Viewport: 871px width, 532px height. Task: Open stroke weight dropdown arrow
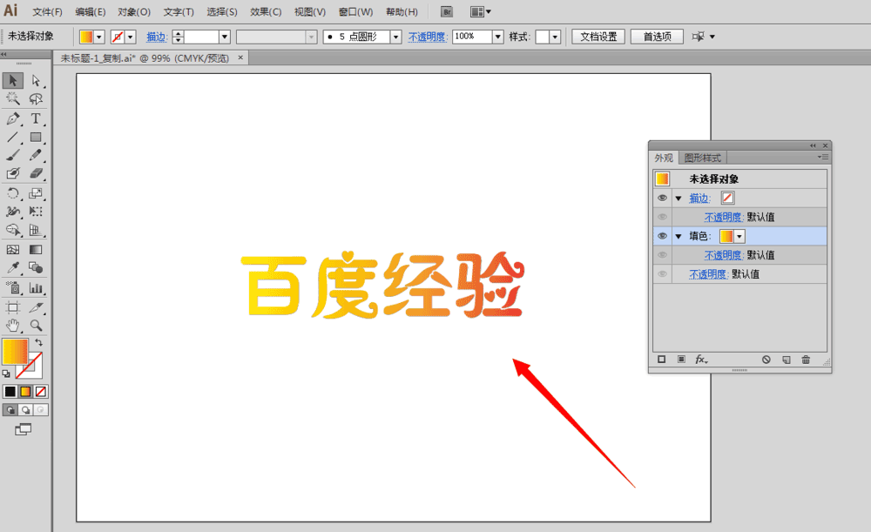225,37
